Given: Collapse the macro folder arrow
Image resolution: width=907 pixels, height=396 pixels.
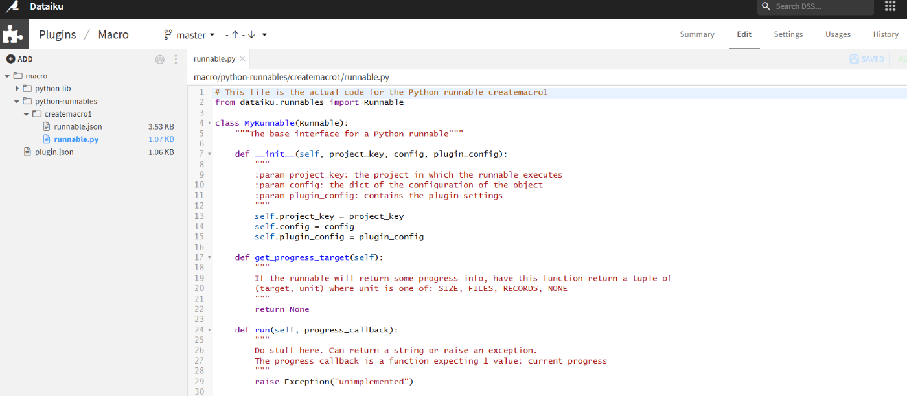Looking at the screenshot, I should (x=7, y=76).
